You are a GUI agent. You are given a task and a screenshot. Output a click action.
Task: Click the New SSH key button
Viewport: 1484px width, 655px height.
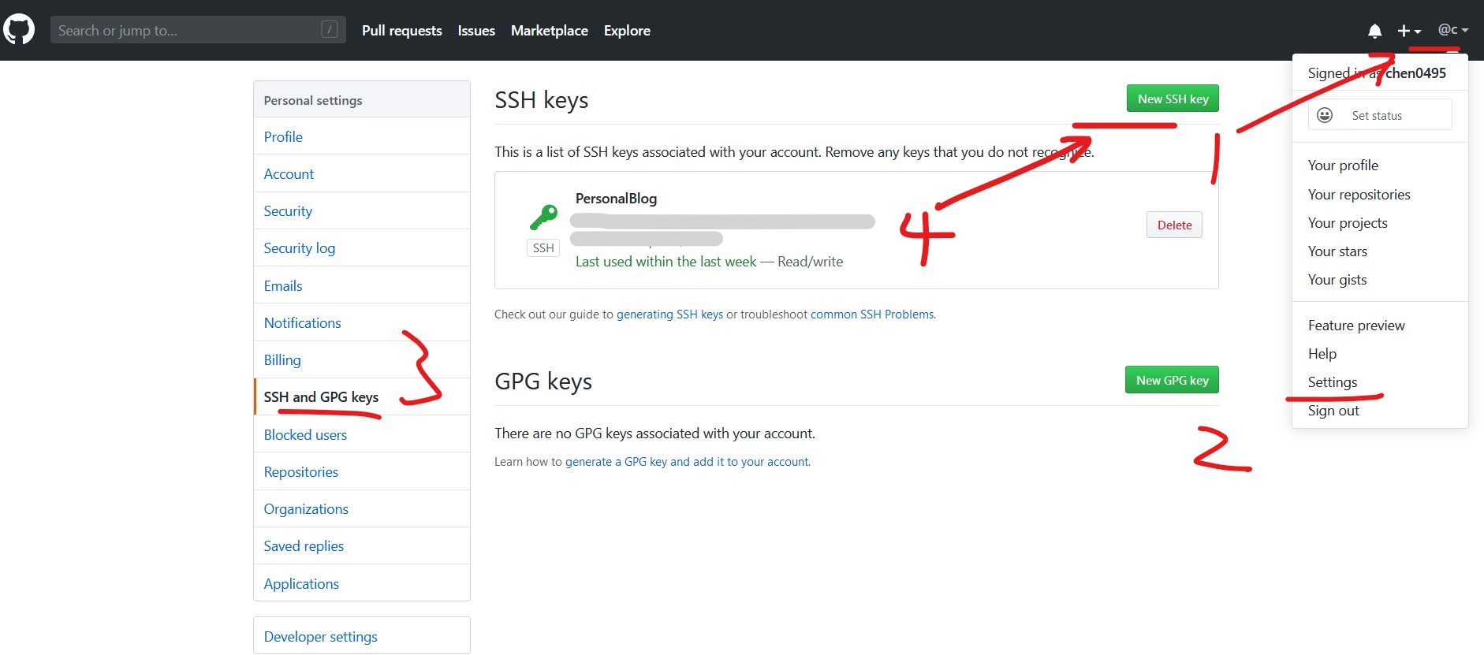tap(1173, 99)
